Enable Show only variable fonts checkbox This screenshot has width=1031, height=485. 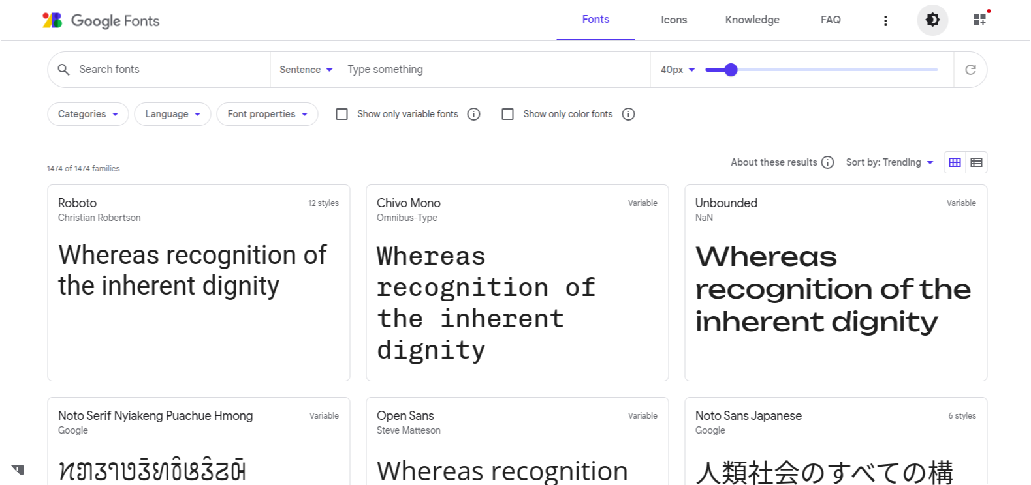click(341, 114)
